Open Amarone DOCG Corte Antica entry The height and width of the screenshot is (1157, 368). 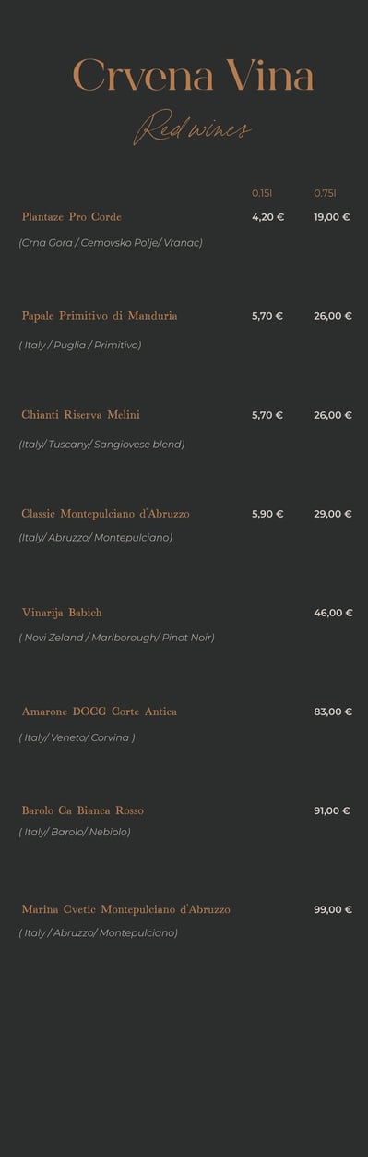(100, 712)
